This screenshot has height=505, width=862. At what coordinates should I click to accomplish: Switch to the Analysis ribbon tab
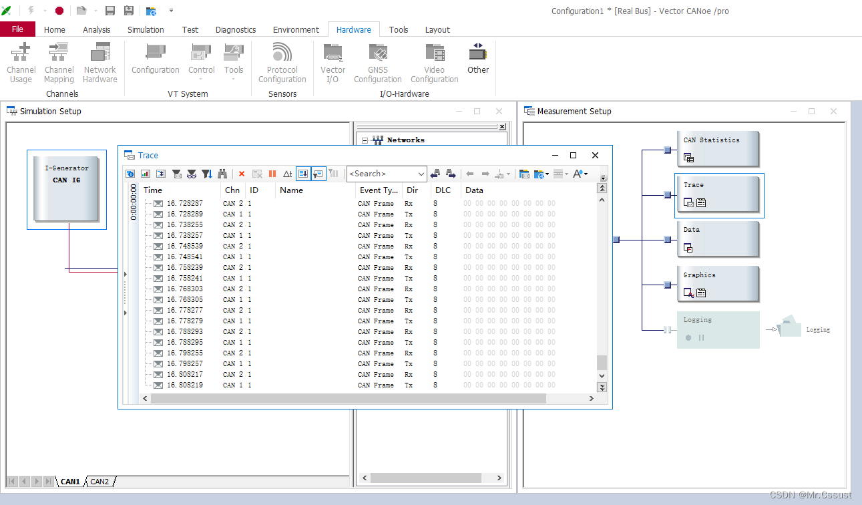coord(97,29)
